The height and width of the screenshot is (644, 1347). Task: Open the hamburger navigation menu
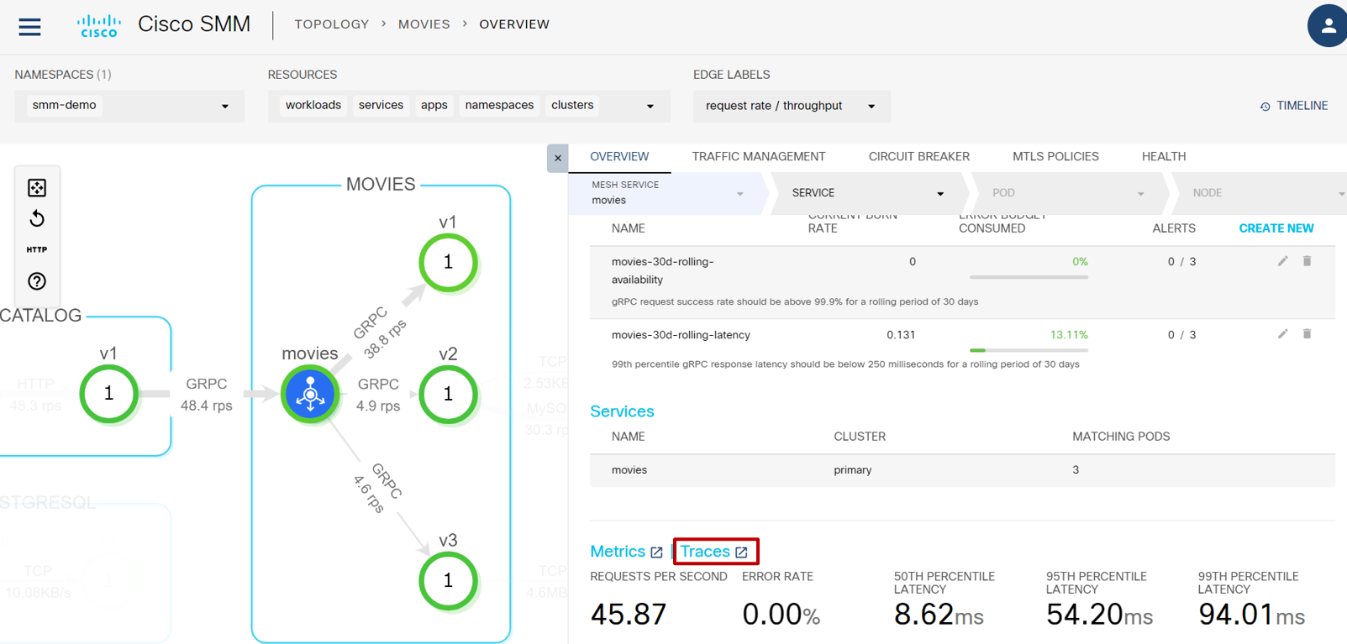coord(29,27)
